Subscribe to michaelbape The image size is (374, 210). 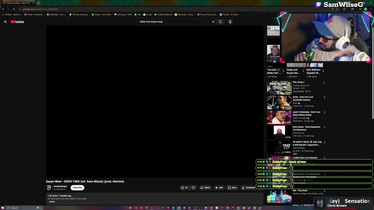(x=77, y=188)
